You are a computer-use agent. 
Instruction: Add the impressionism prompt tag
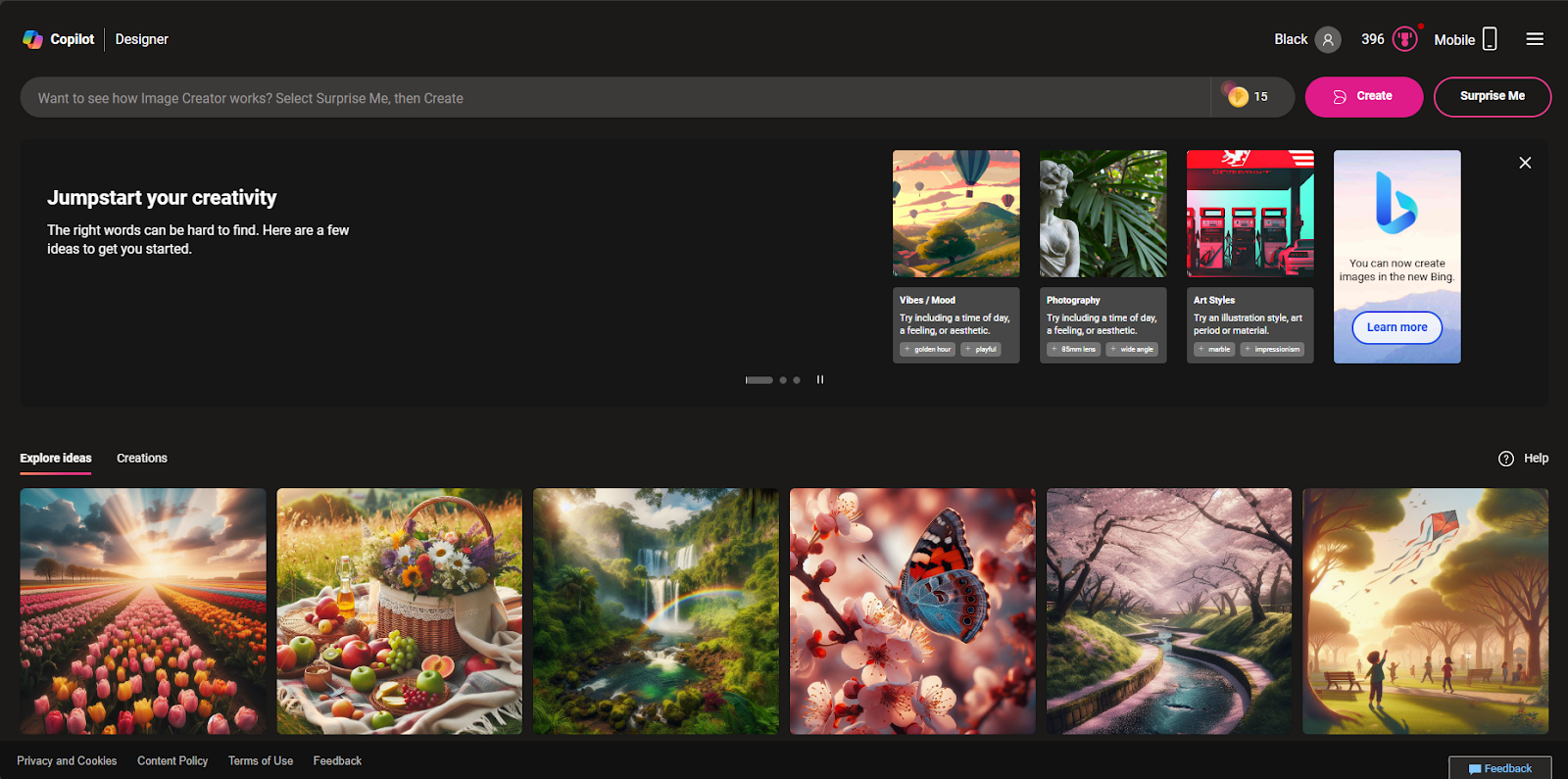pyautogui.click(x=1273, y=349)
